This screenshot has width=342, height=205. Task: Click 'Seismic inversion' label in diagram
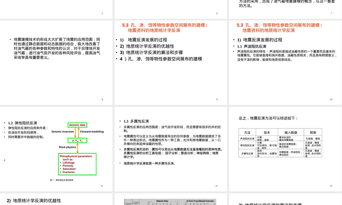click(x=63, y=132)
